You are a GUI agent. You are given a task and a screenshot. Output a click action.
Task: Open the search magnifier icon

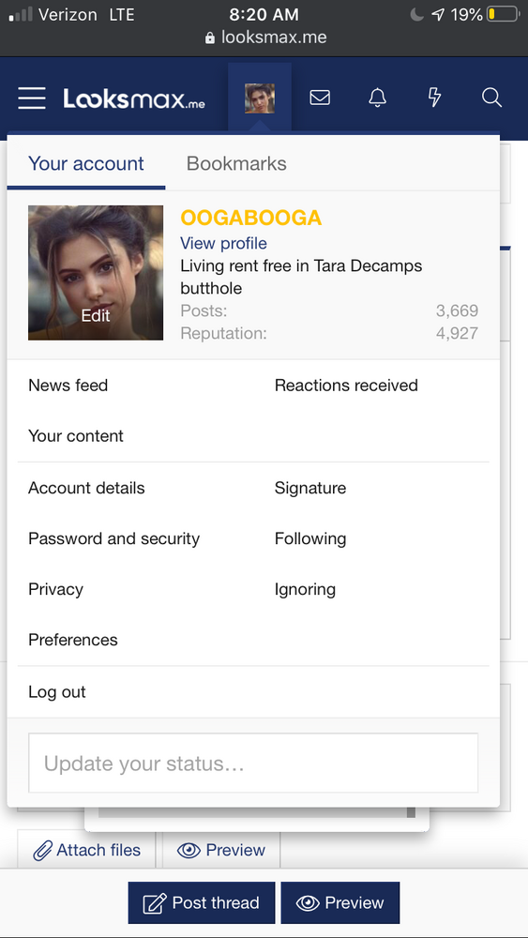pos(491,98)
